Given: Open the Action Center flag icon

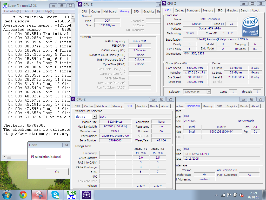Looking at the screenshot, I should click(229, 195).
